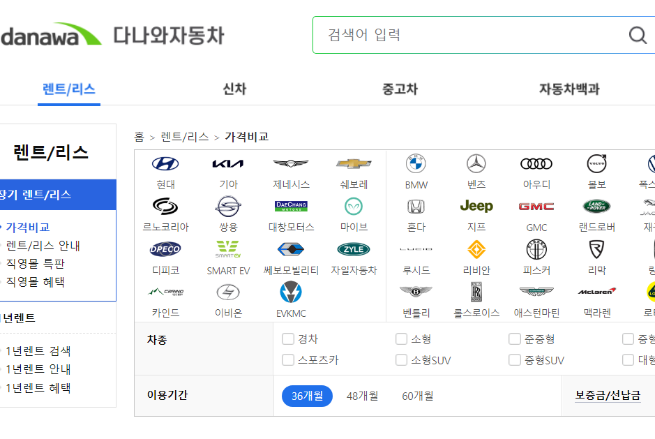Select the Hyundai (현대) brand logo
Image resolution: width=655 pixels, height=439 pixels.
(x=165, y=163)
